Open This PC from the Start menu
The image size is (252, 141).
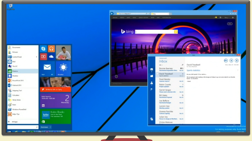click(23, 66)
